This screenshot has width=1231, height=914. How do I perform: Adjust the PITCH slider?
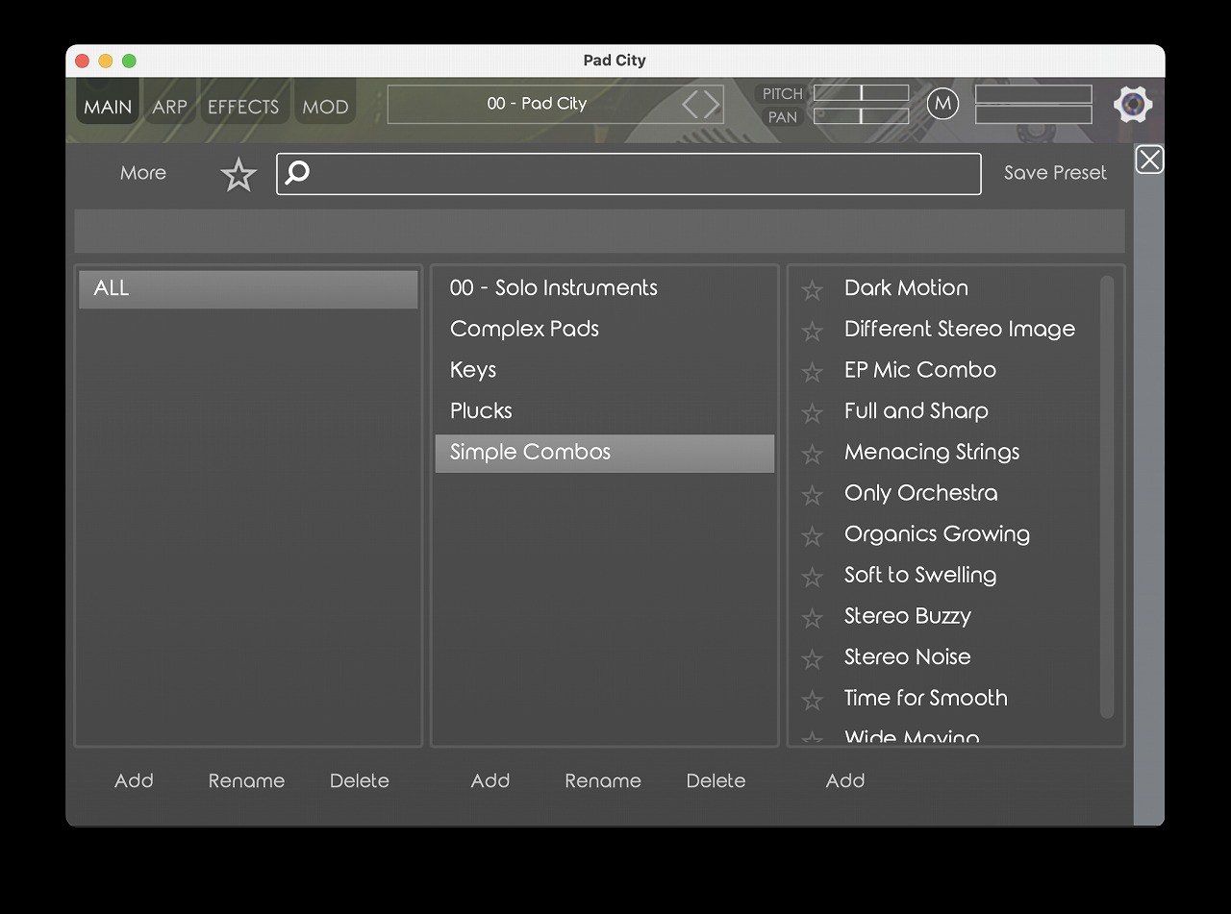861,93
